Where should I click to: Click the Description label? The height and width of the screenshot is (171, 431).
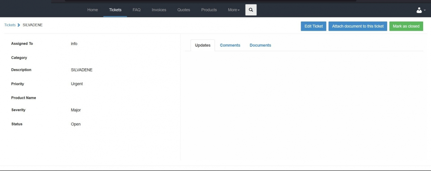pyautogui.click(x=21, y=70)
